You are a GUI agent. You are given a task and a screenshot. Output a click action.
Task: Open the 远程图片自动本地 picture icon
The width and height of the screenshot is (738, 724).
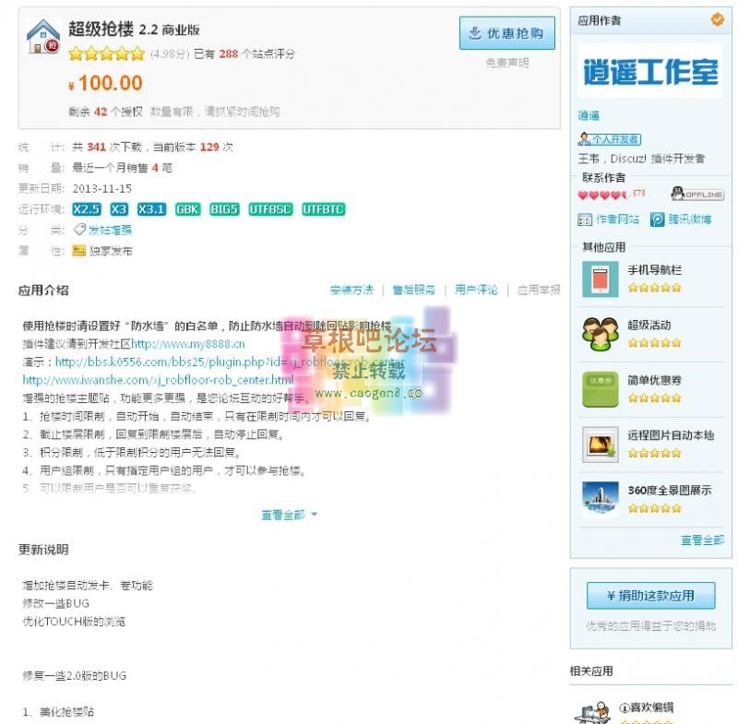[x=601, y=445]
